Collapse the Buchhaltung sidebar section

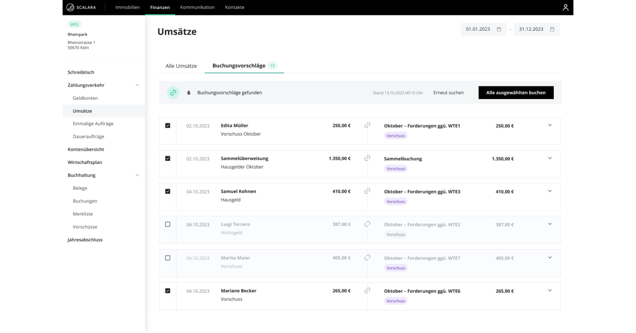[x=137, y=175]
